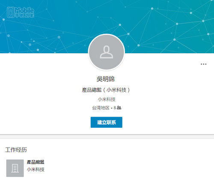The height and width of the screenshot is (184, 214).
Task: Click the connections people icon next to 8
Action: tap(119, 108)
